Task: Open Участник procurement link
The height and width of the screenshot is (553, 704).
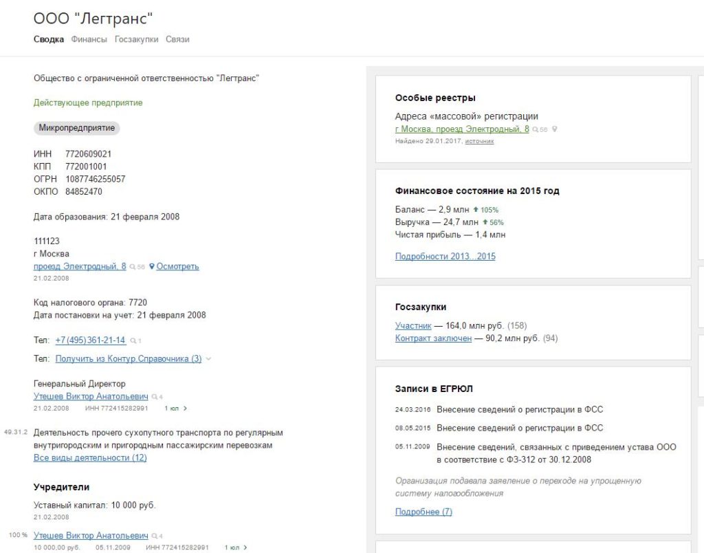Action: [413, 326]
